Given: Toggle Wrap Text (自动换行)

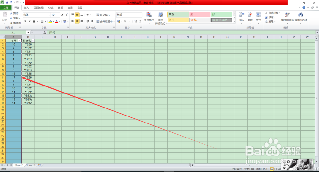Looking at the screenshot, I should coord(103,15).
